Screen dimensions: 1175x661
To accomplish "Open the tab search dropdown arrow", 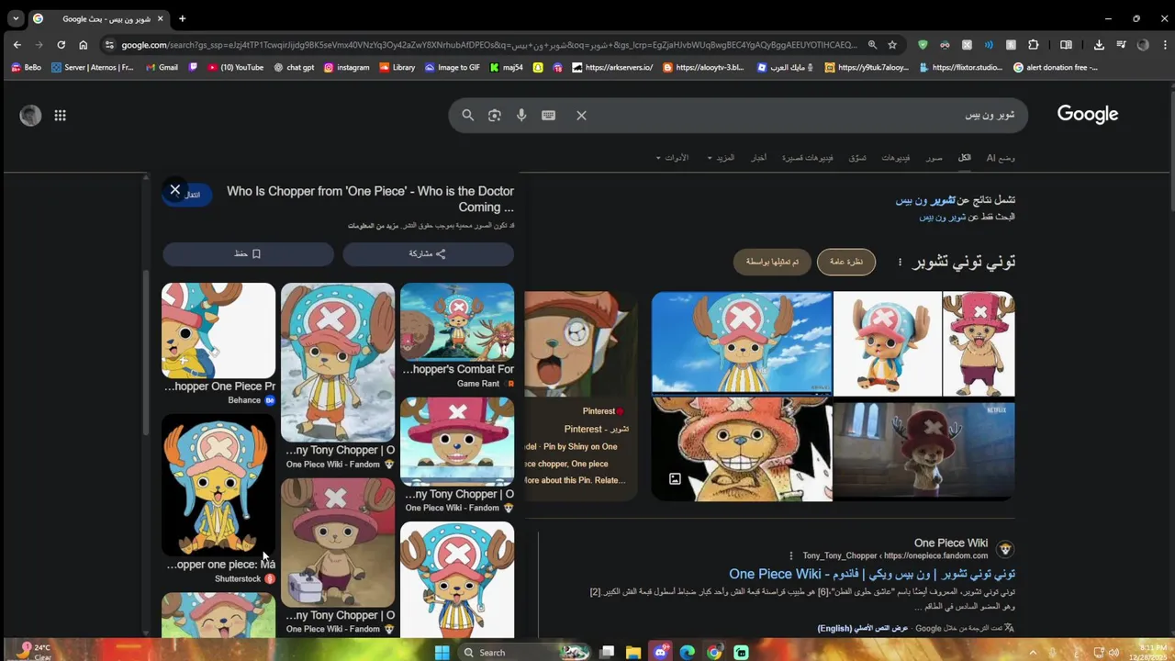I will 16,18.
